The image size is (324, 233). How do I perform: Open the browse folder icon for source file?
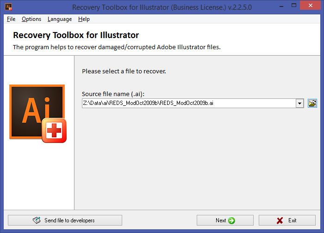tap(312, 103)
